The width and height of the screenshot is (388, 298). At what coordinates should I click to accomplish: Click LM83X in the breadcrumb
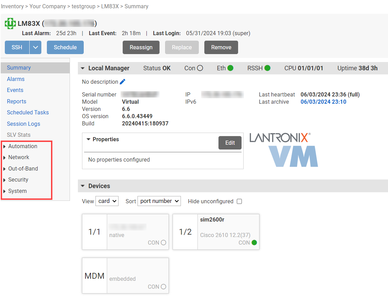click(x=110, y=7)
